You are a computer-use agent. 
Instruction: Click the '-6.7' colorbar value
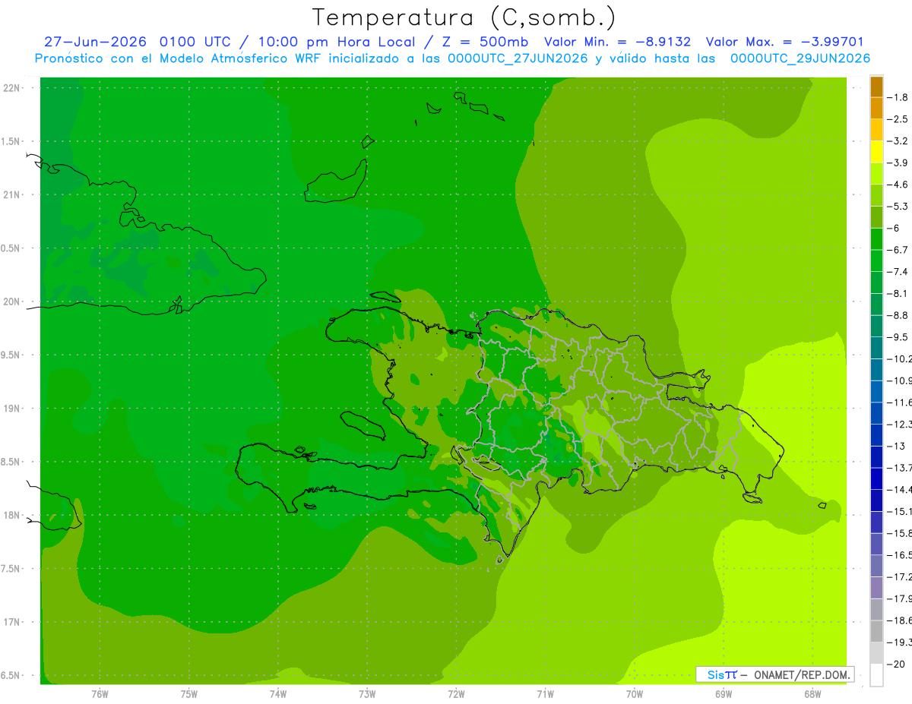(898, 250)
